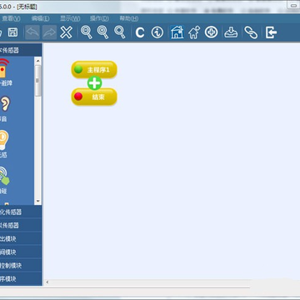
Task: Zoom out using the minus magnifier icon
Action: [87, 32]
